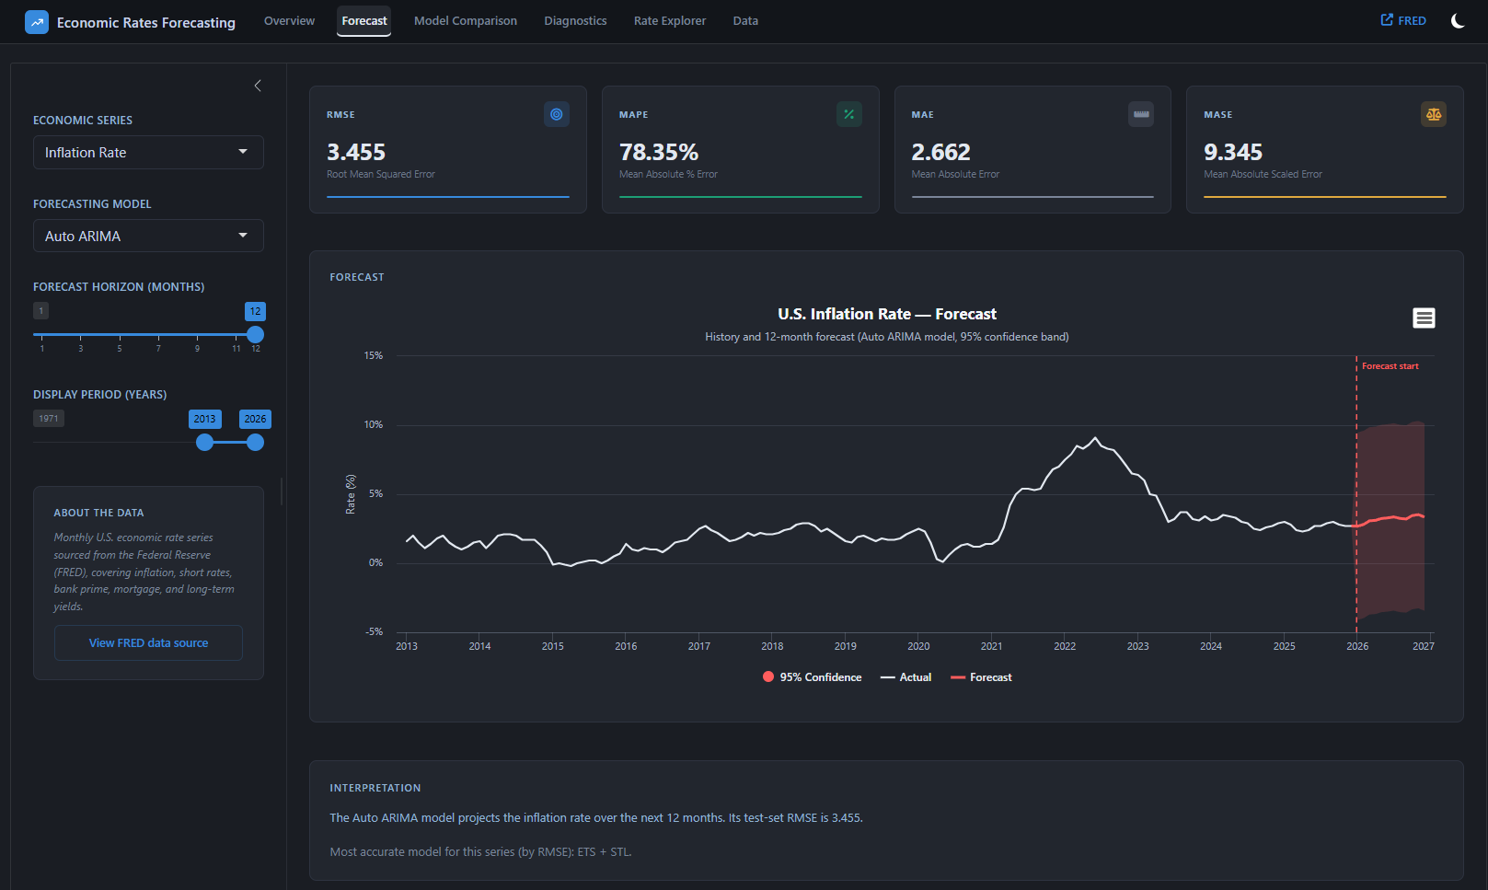Click the MAE ruler icon
The image size is (1488, 890).
1141,114
